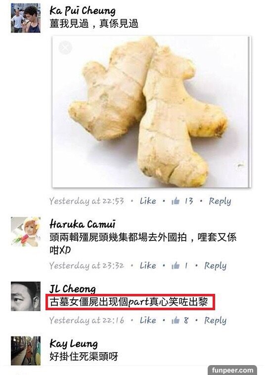Reply to Haruka Camui's comment

pos(215,266)
